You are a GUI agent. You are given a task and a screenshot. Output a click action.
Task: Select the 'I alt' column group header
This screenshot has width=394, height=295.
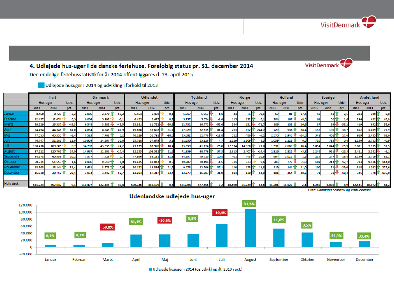pos(52,97)
